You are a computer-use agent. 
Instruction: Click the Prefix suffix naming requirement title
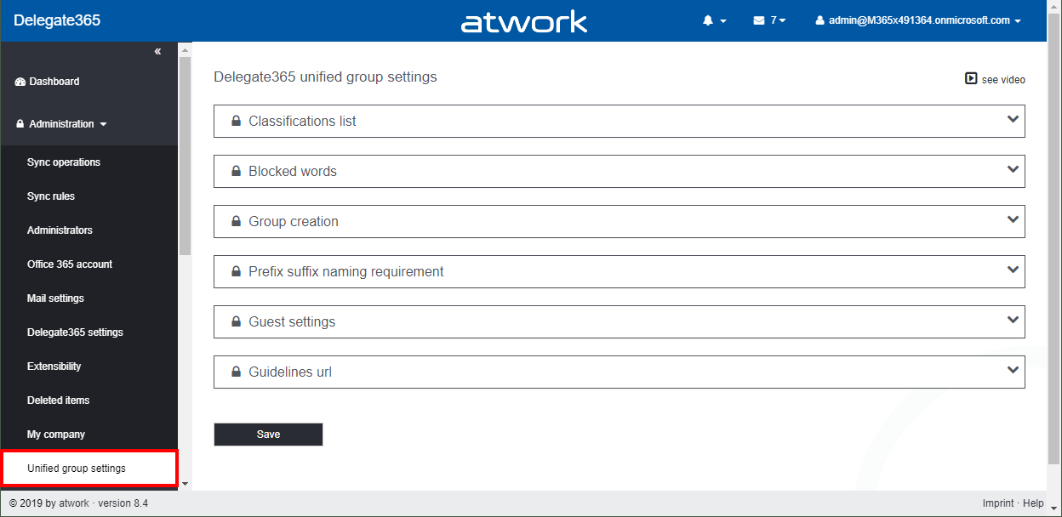click(346, 271)
